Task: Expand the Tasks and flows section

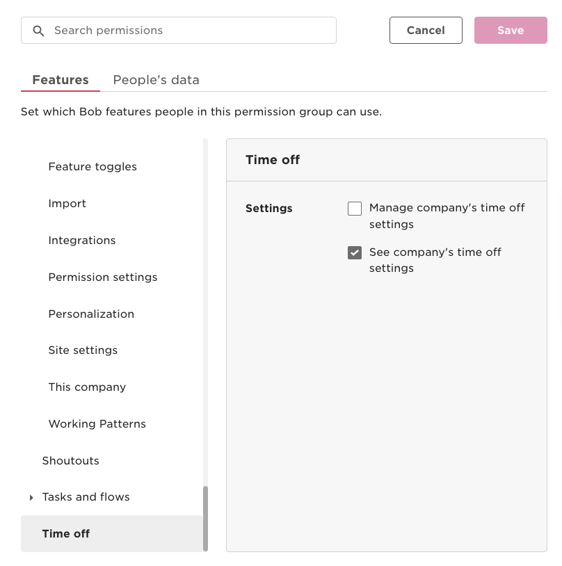Action: click(31, 497)
